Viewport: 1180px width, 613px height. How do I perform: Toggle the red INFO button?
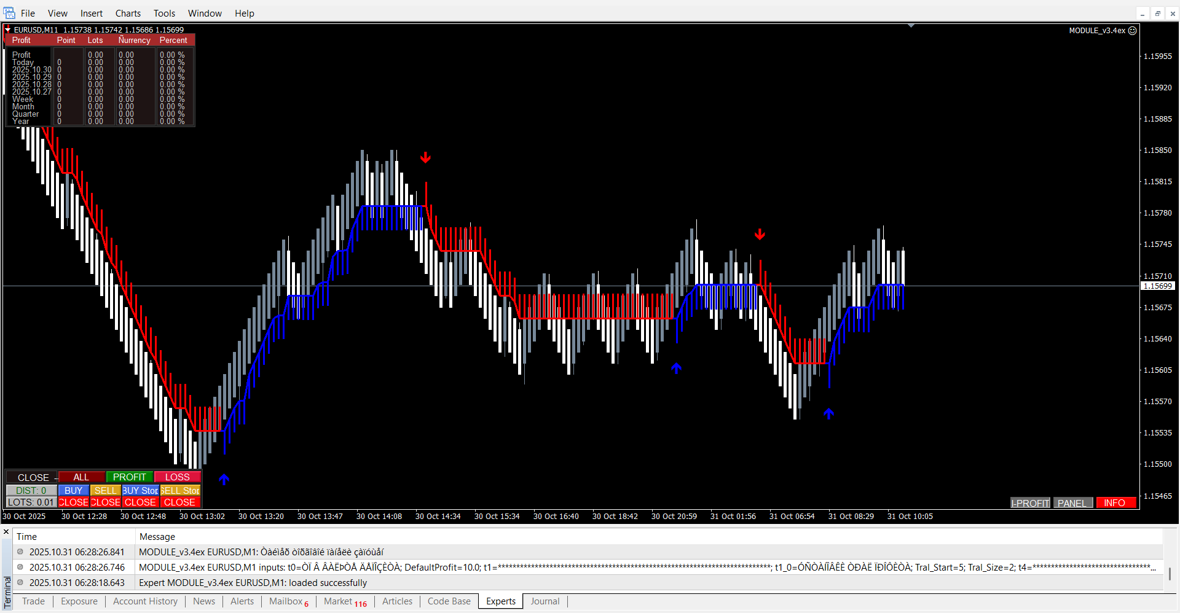1115,503
